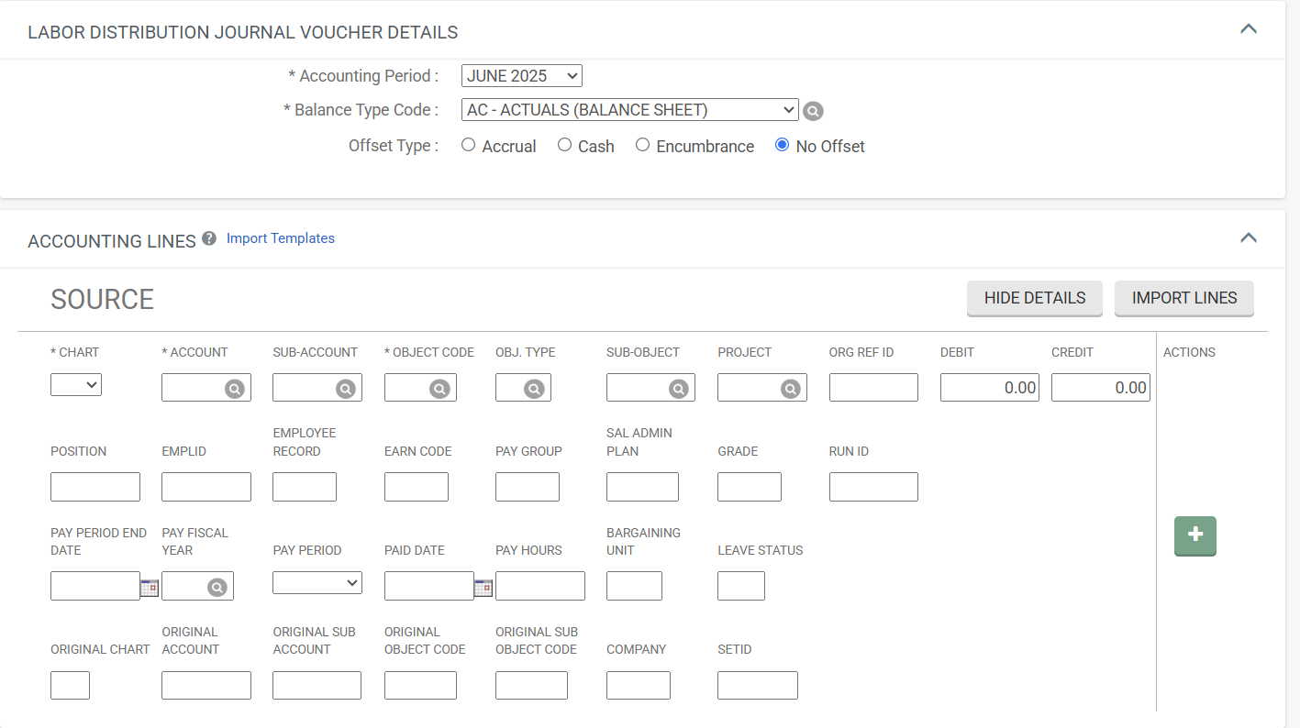The height and width of the screenshot is (728, 1300).
Task: Click into the Debit amount field
Action: click(x=989, y=388)
